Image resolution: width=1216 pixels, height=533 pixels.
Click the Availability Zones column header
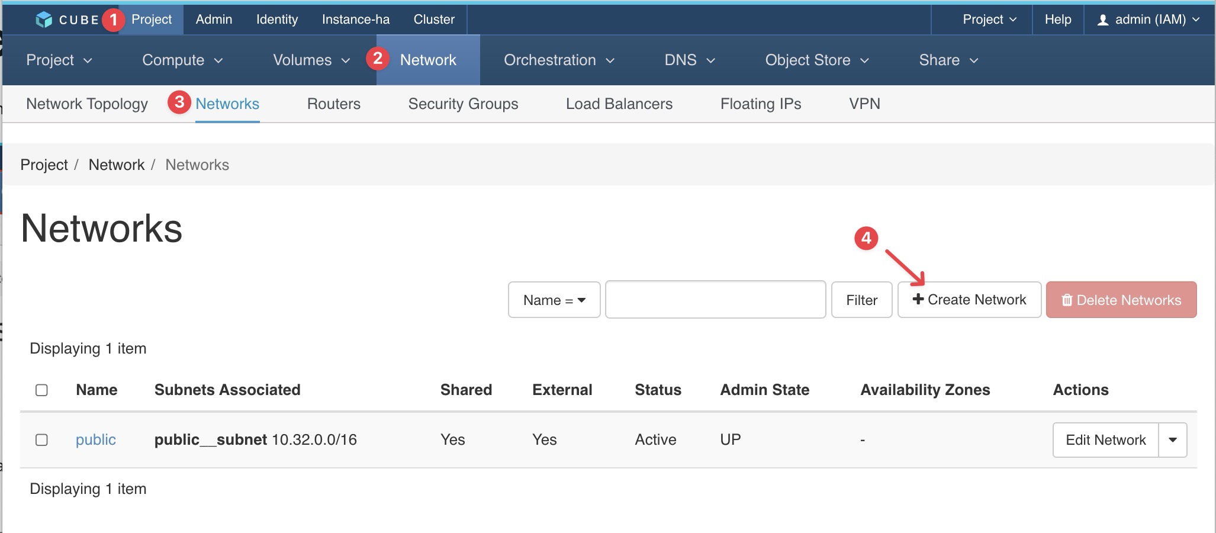(925, 390)
